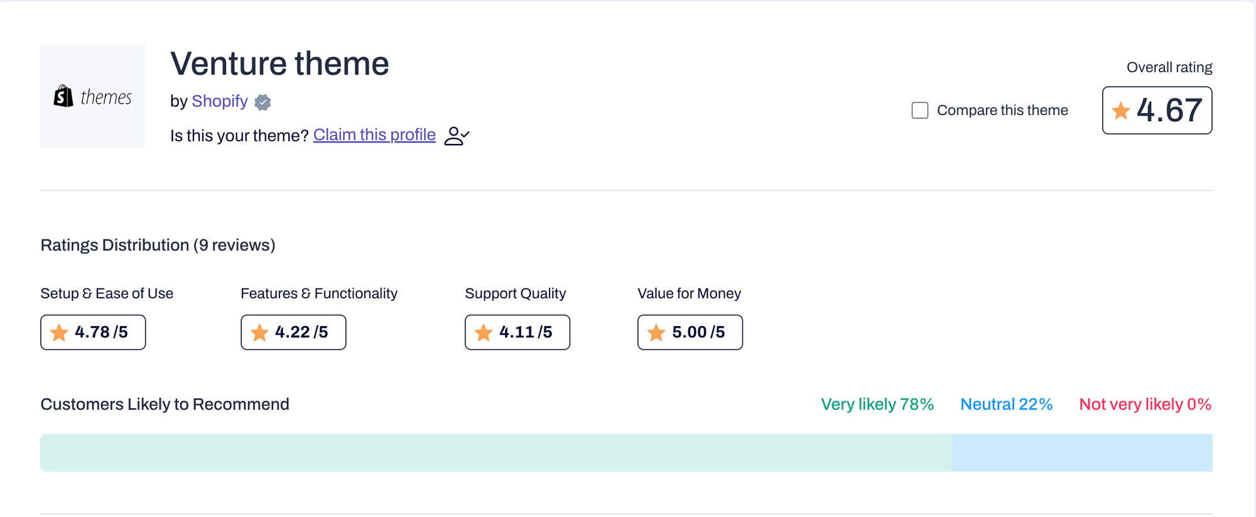The height and width of the screenshot is (517, 1256).
Task: Expand the Support Quality rating box
Action: click(x=517, y=332)
